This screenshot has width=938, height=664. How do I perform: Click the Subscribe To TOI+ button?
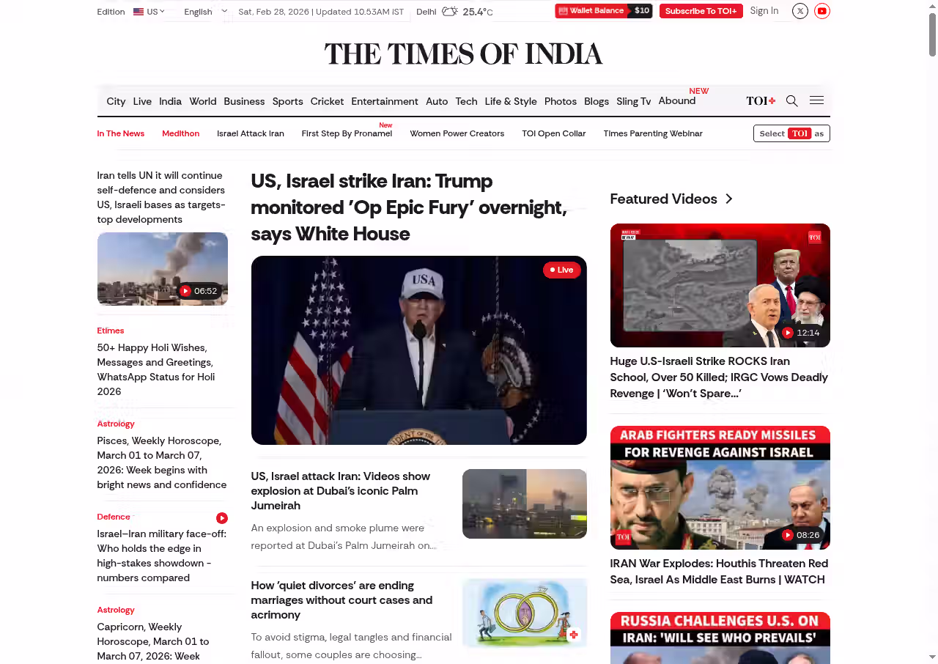point(701,11)
